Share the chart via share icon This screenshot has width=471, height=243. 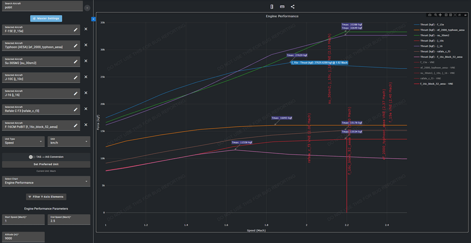click(x=292, y=7)
